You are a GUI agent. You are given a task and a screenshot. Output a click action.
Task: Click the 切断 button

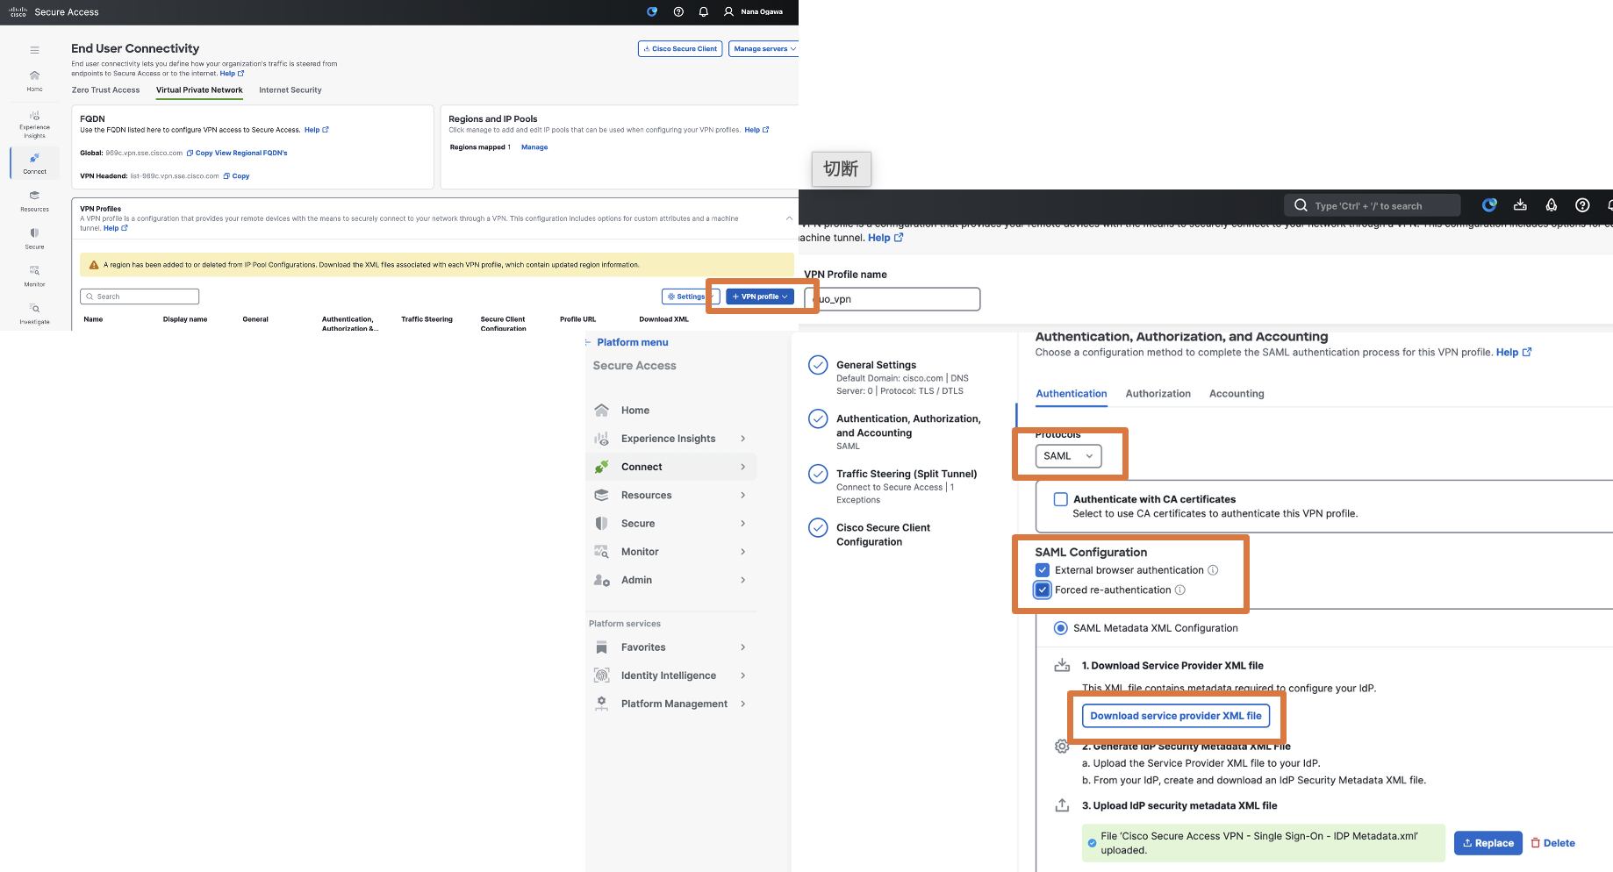842,168
